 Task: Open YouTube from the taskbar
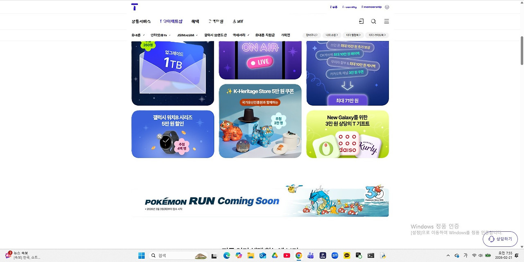[x=287, y=255]
